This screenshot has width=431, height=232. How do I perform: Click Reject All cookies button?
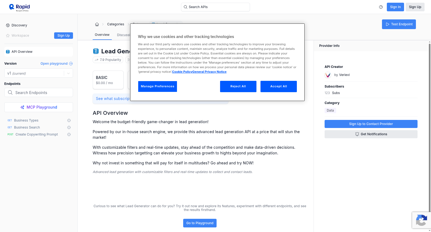coord(238,86)
